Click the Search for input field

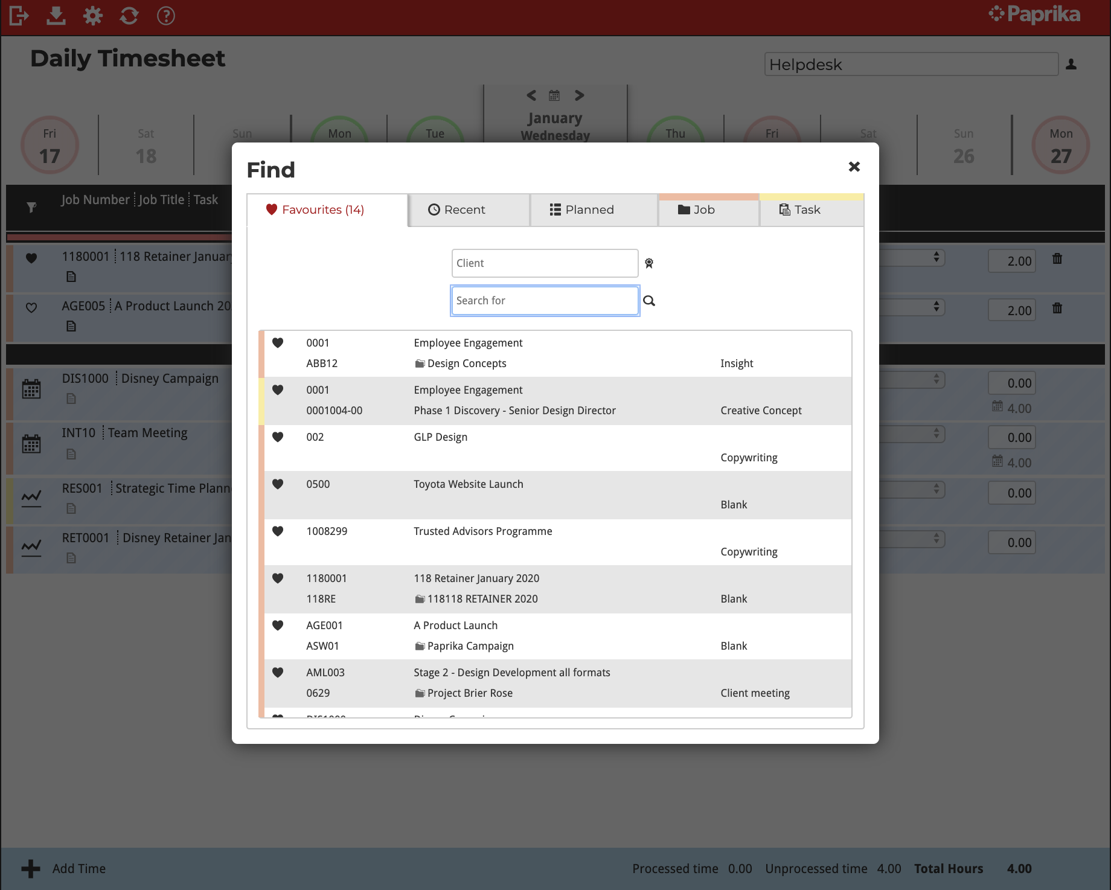click(x=545, y=301)
